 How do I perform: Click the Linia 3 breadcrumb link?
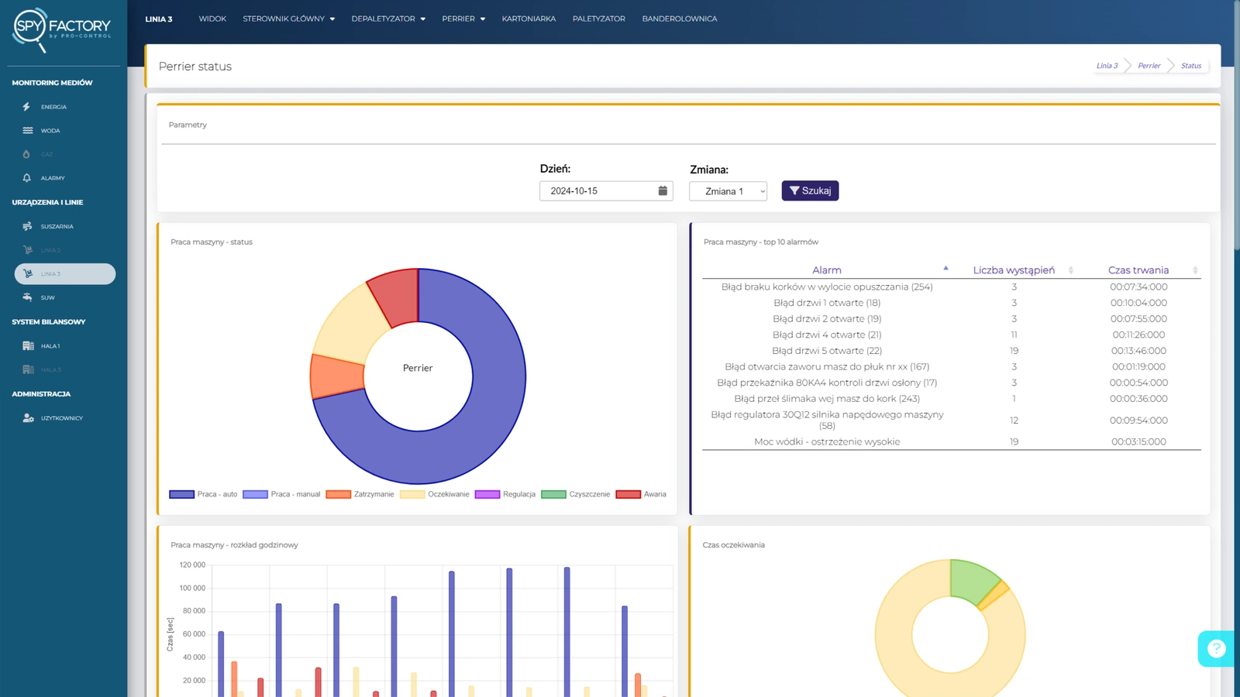pyautogui.click(x=1106, y=66)
